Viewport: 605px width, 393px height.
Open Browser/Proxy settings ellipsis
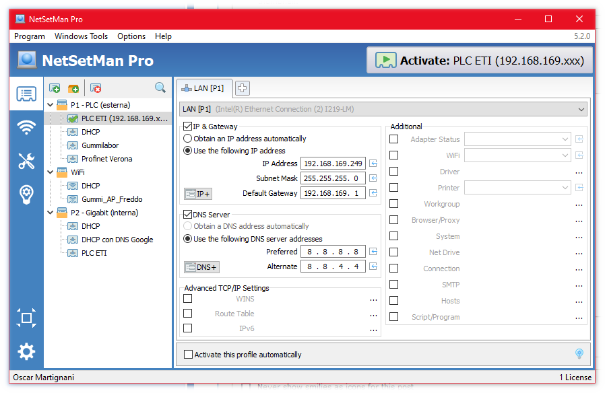click(579, 221)
